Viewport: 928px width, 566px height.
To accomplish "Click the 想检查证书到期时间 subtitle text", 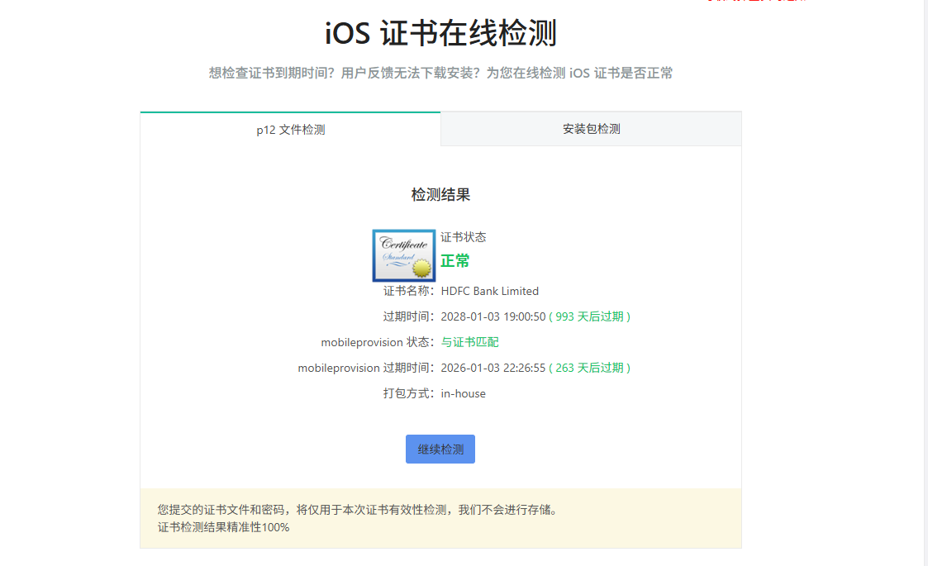I will (441, 74).
